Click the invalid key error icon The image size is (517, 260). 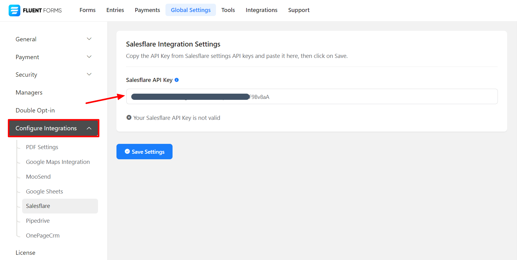129,118
